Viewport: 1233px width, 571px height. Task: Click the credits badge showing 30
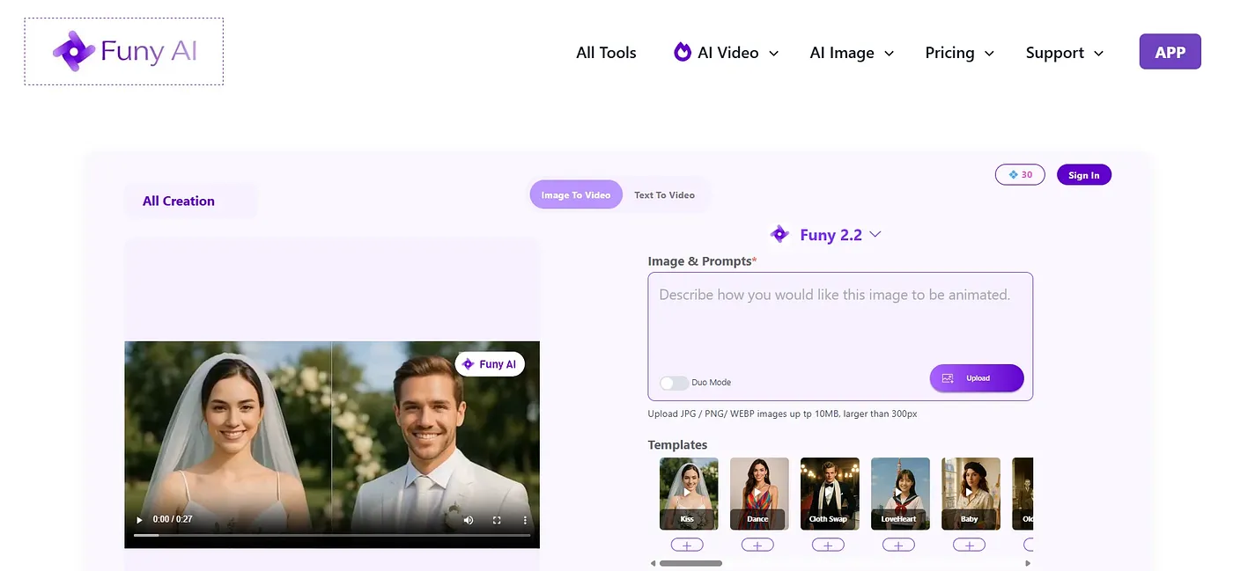click(x=1020, y=175)
